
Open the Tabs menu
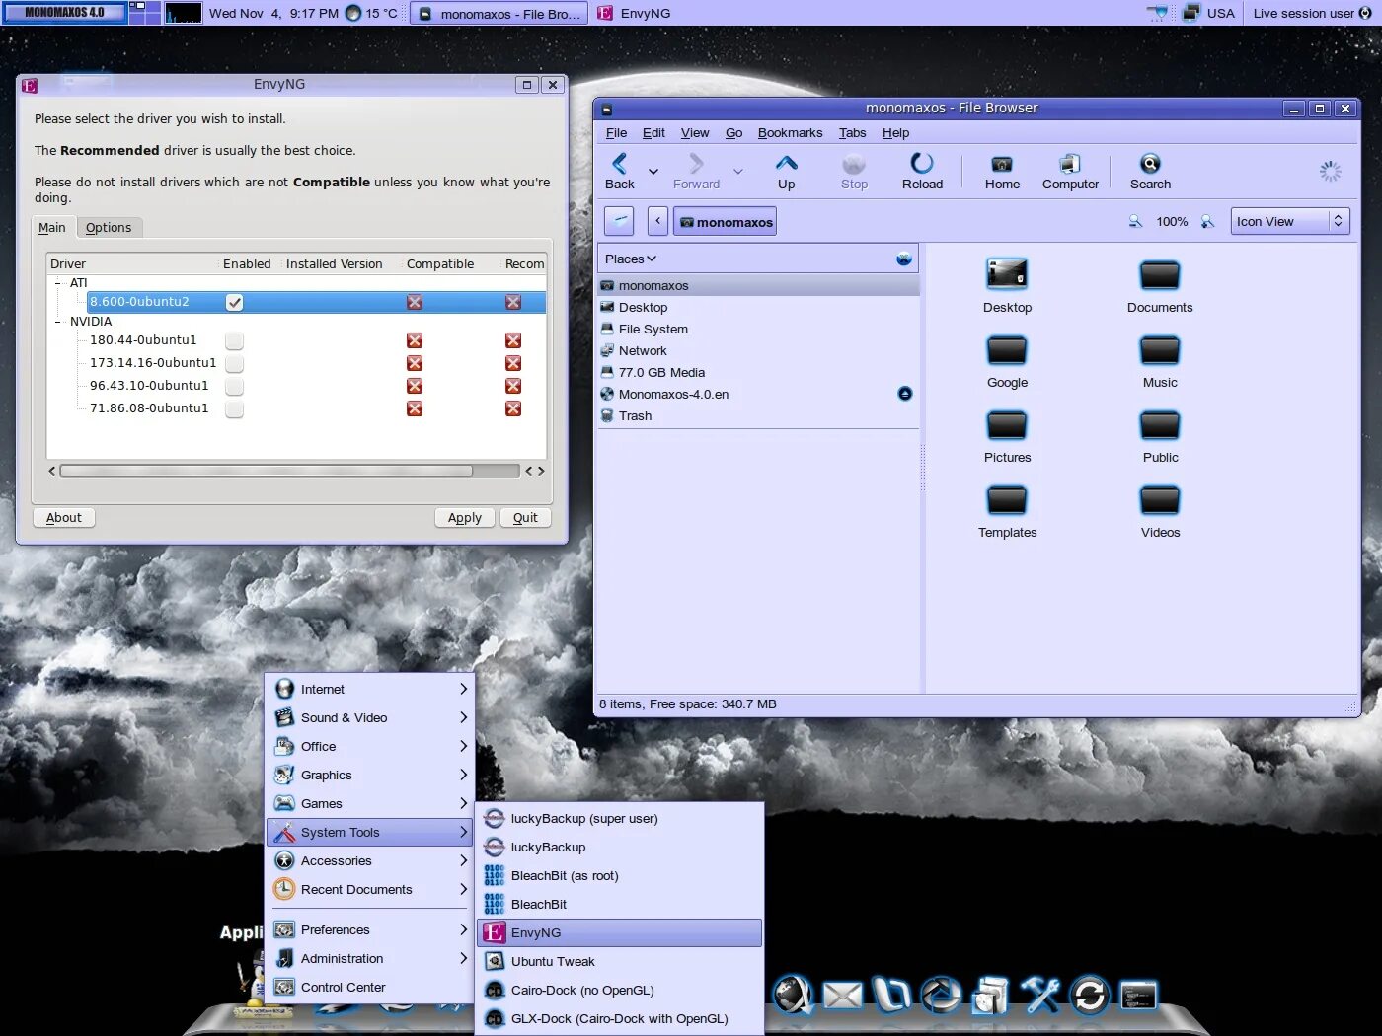click(852, 133)
